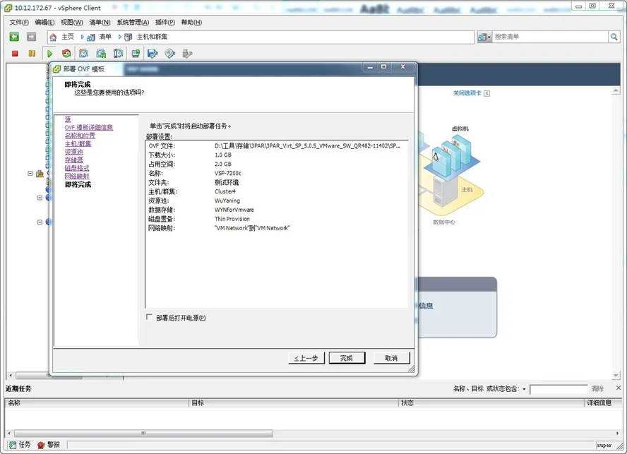Click the 目标 column header
This screenshot has height=454, width=627.
[294, 402]
